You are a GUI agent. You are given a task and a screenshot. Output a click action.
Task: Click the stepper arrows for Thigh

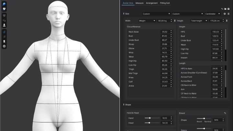(171, 69)
